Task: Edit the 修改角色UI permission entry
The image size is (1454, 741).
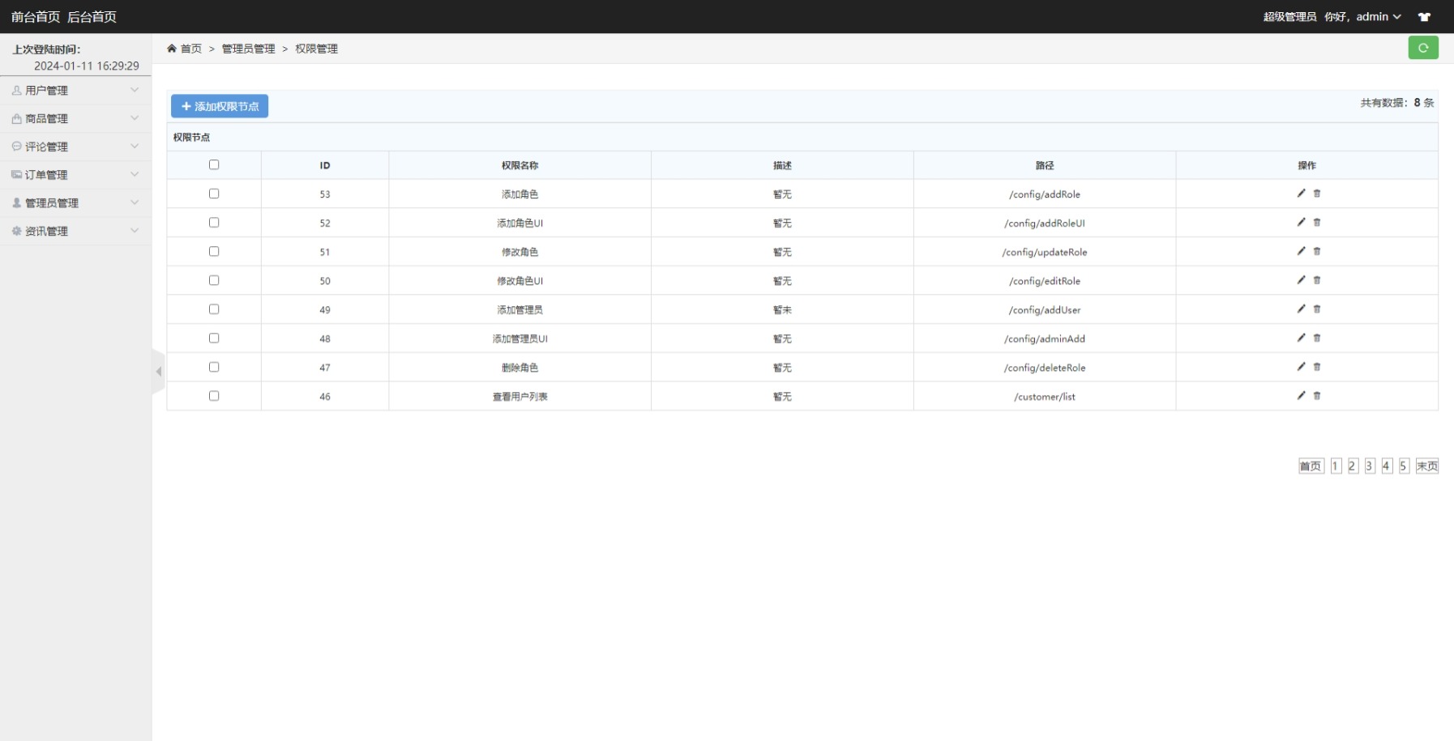Action: click(1301, 279)
